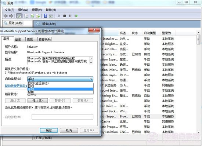Click the Refresh toolbar icon

tap(32, 16)
